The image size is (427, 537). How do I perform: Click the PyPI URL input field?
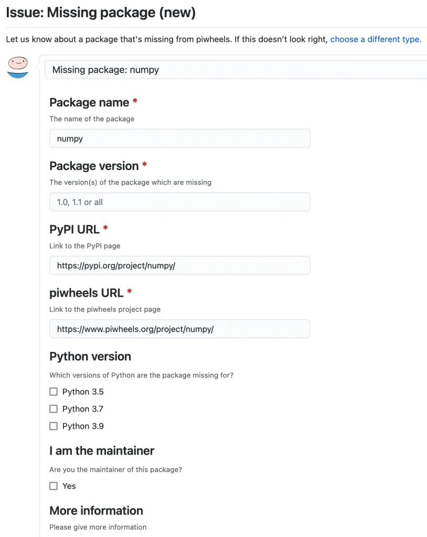pos(180,265)
